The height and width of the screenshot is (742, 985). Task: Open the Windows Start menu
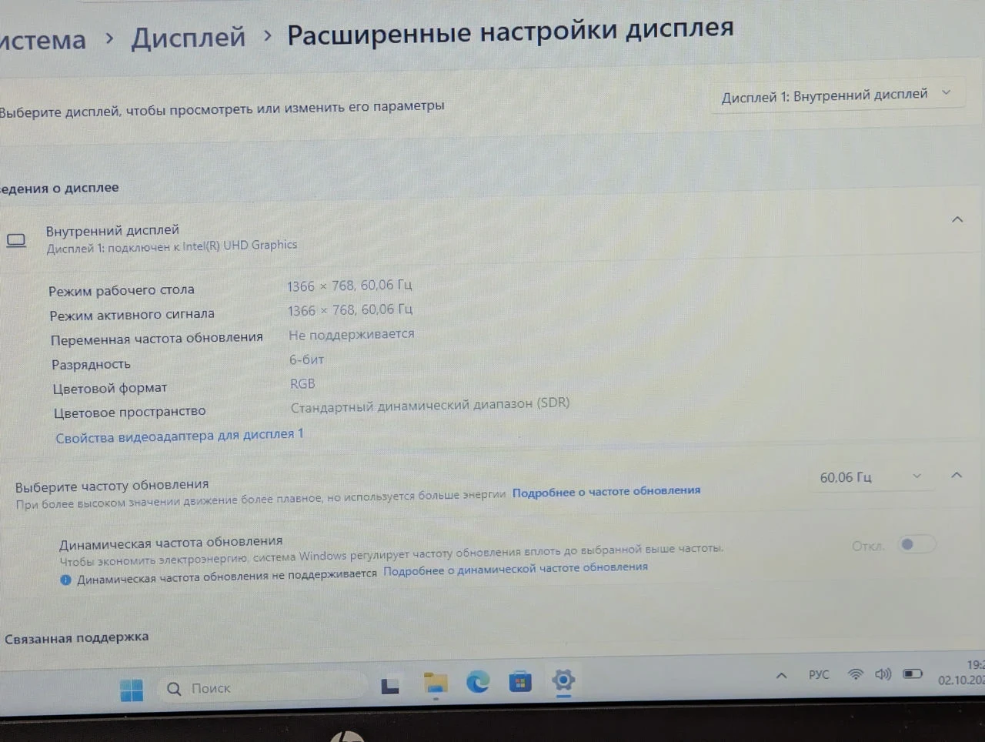pos(132,690)
